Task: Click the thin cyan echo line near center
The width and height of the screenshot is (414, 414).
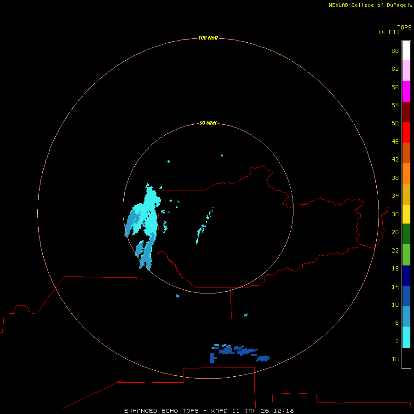Action: pyautogui.click(x=204, y=225)
